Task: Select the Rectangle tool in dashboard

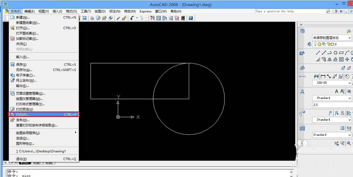Action: click(x=341, y=53)
